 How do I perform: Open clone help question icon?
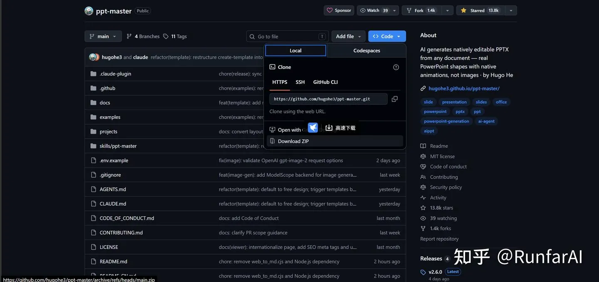point(396,67)
